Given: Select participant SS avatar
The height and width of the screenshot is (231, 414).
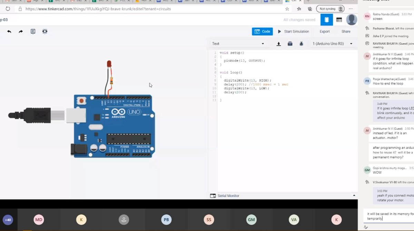Looking at the screenshot, I should point(209,220).
